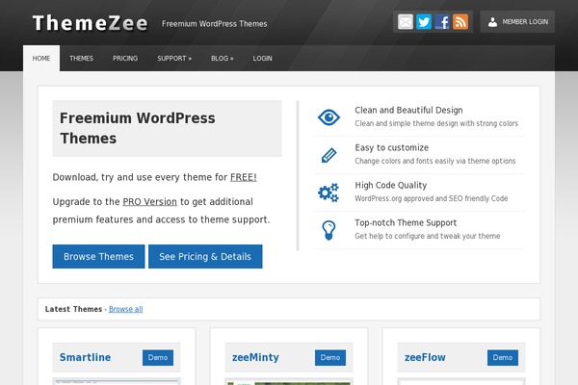Viewport: 578px width, 385px height.
Task: Click the Browse Themes button
Action: click(98, 256)
